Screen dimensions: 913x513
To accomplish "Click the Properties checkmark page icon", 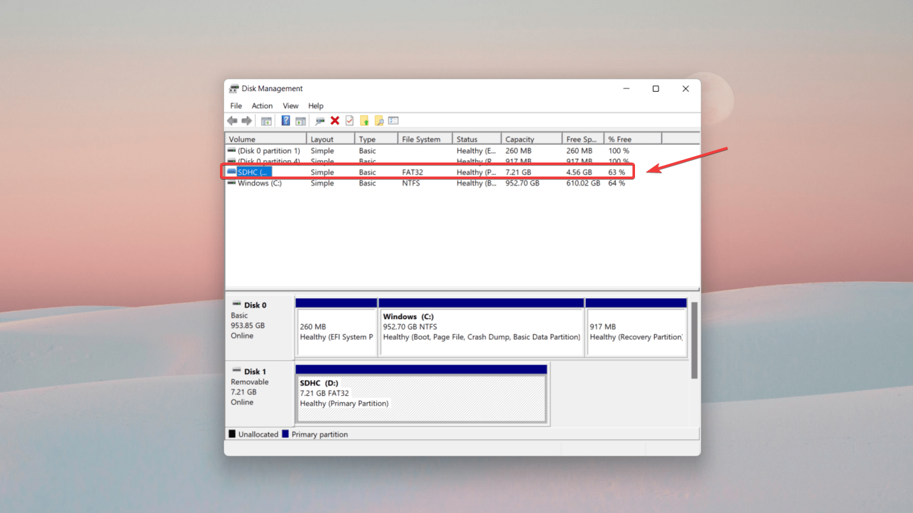I will point(349,121).
